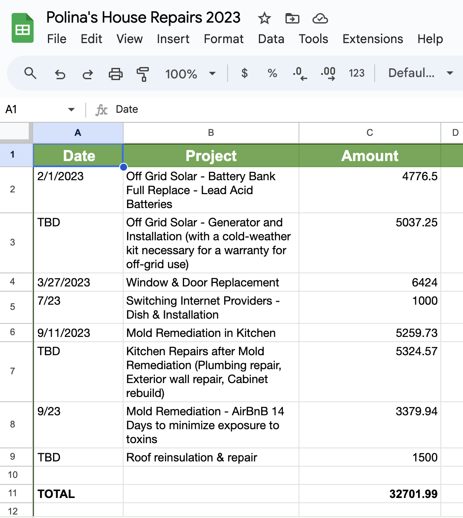Click the redo arrow

pos(87,74)
